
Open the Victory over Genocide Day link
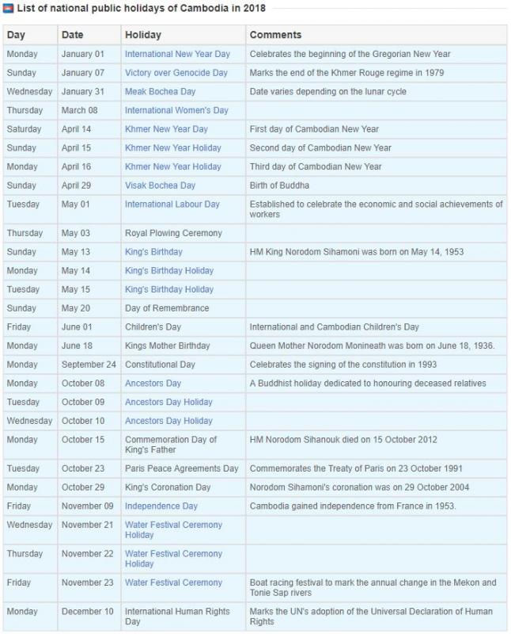(176, 73)
